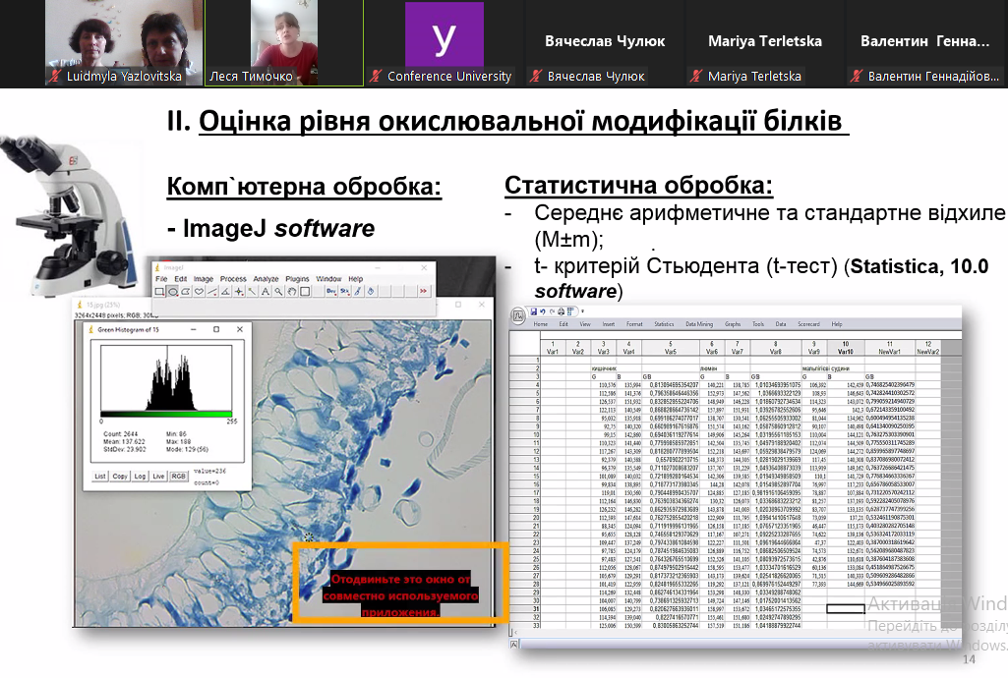Viewport: 1008px width, 678px height.
Task: Click the RGB button in histogram window
Action: [x=178, y=476]
